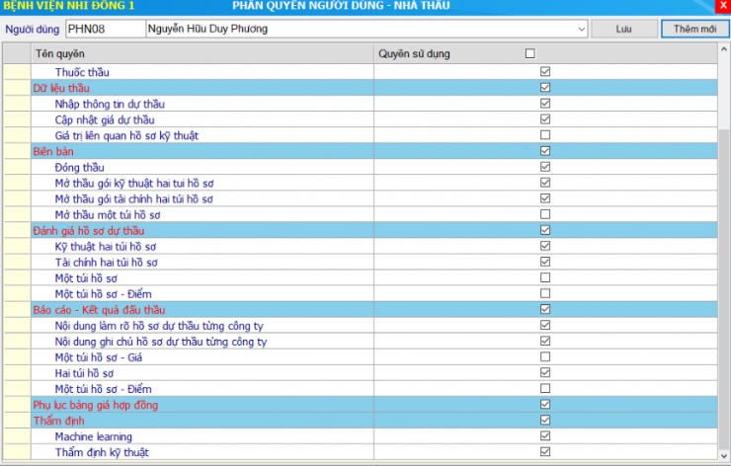731x466 pixels.
Task: Enable Một túi hồ sơ - Giá checkbox
Action: pyautogui.click(x=545, y=356)
